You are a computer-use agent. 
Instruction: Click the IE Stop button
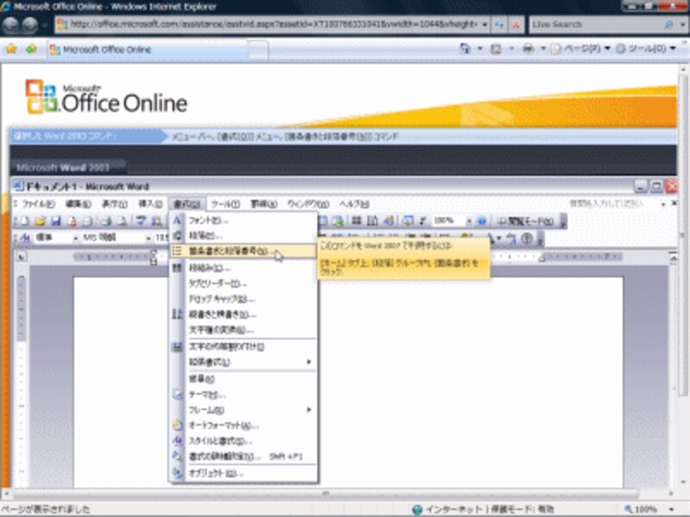[x=516, y=25]
